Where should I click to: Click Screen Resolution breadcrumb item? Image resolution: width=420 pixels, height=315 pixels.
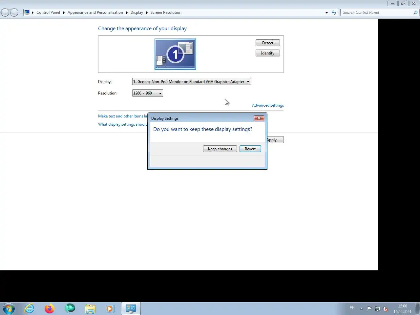pyautogui.click(x=166, y=12)
